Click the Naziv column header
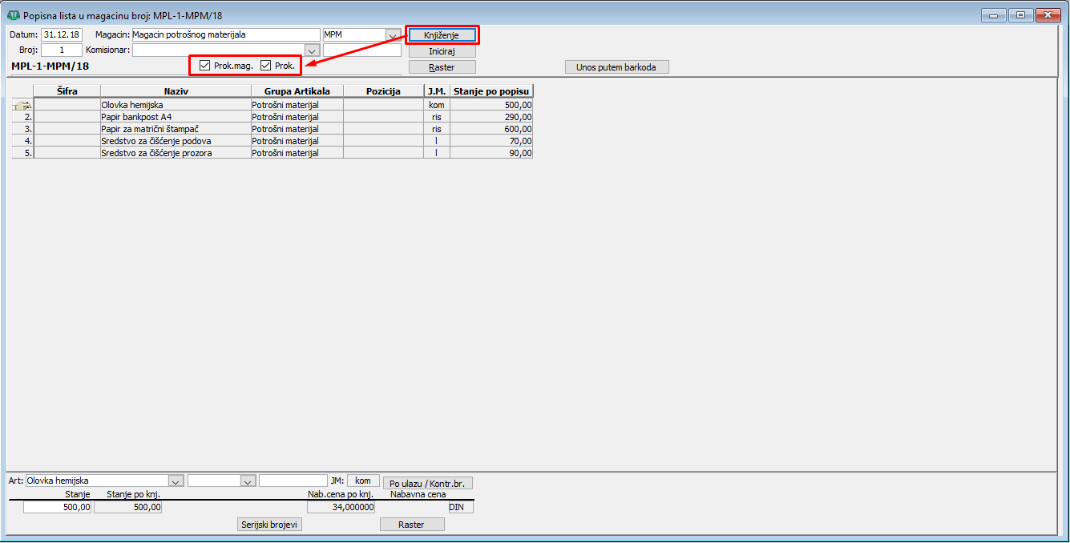The width and height of the screenshot is (1070, 543). [176, 91]
